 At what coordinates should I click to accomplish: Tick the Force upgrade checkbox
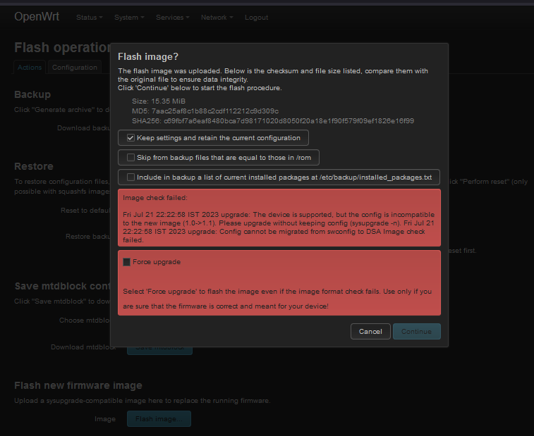(127, 262)
